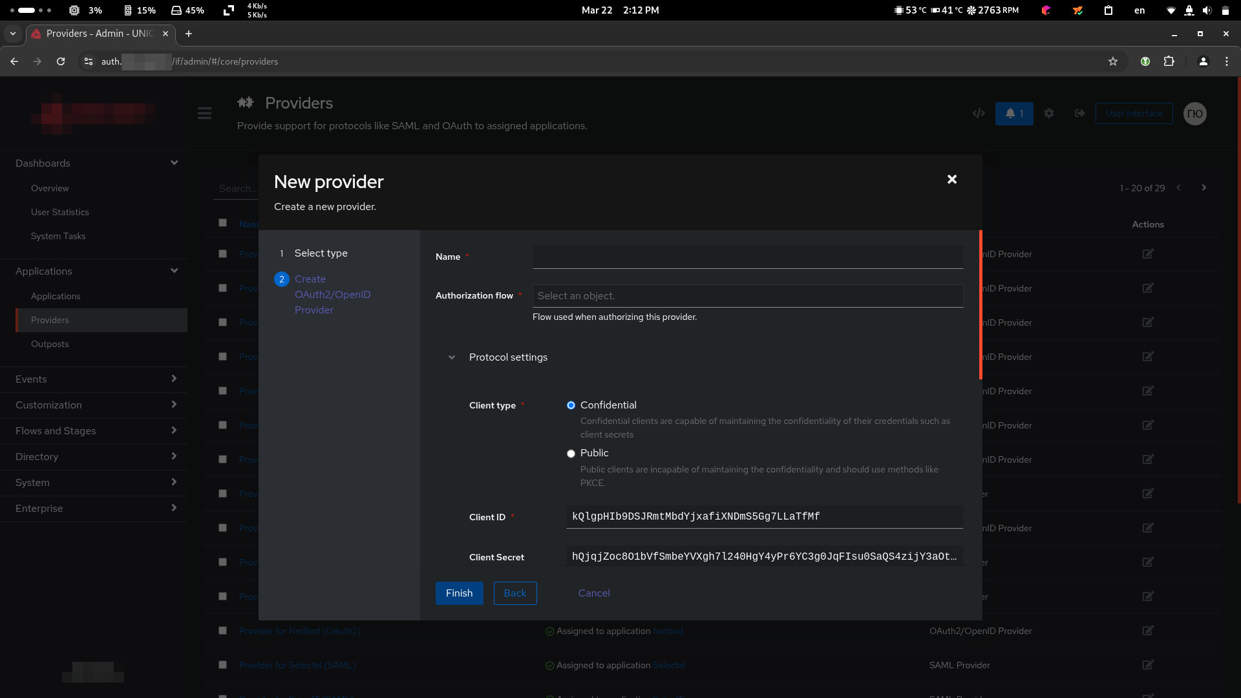Screen dimensions: 1241x698
Task: Open wizard step Select type
Action: click(321, 253)
